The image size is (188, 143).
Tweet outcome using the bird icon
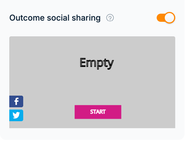tap(16, 115)
